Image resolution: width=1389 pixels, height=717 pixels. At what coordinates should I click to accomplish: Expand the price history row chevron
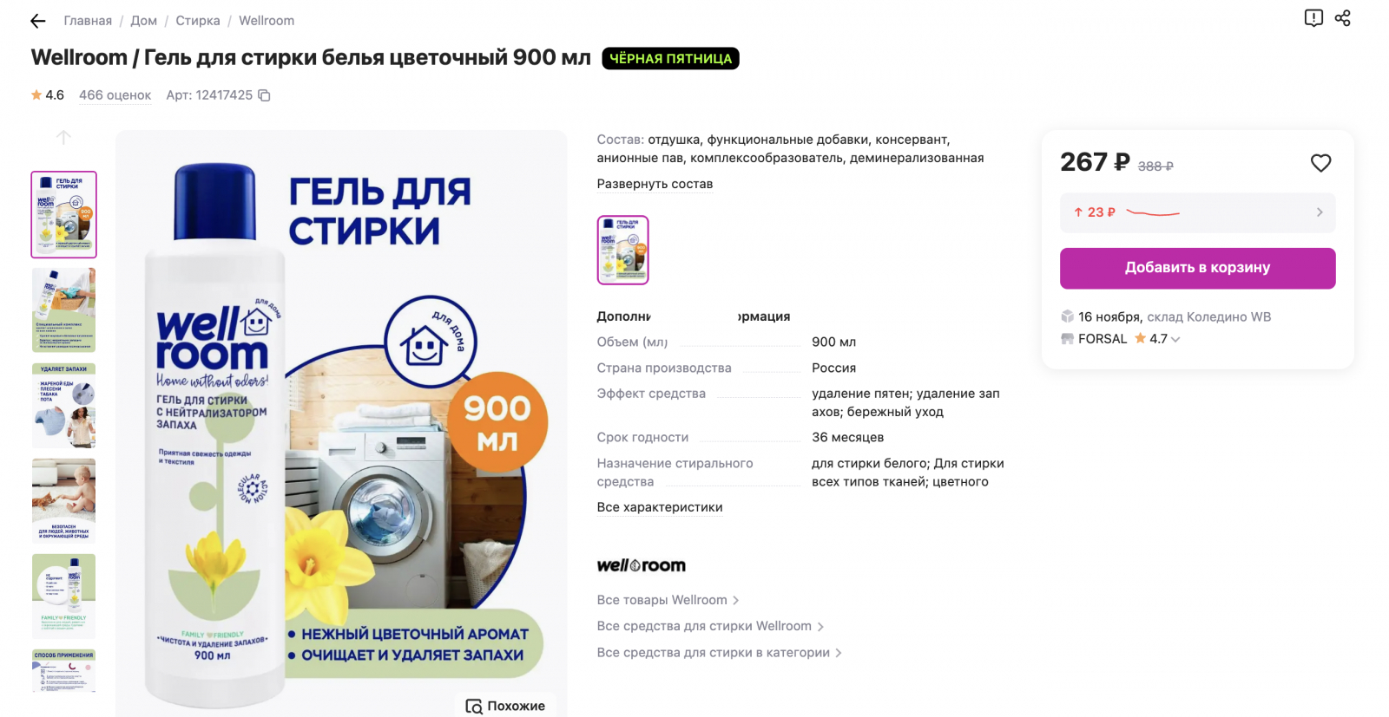[1320, 212]
